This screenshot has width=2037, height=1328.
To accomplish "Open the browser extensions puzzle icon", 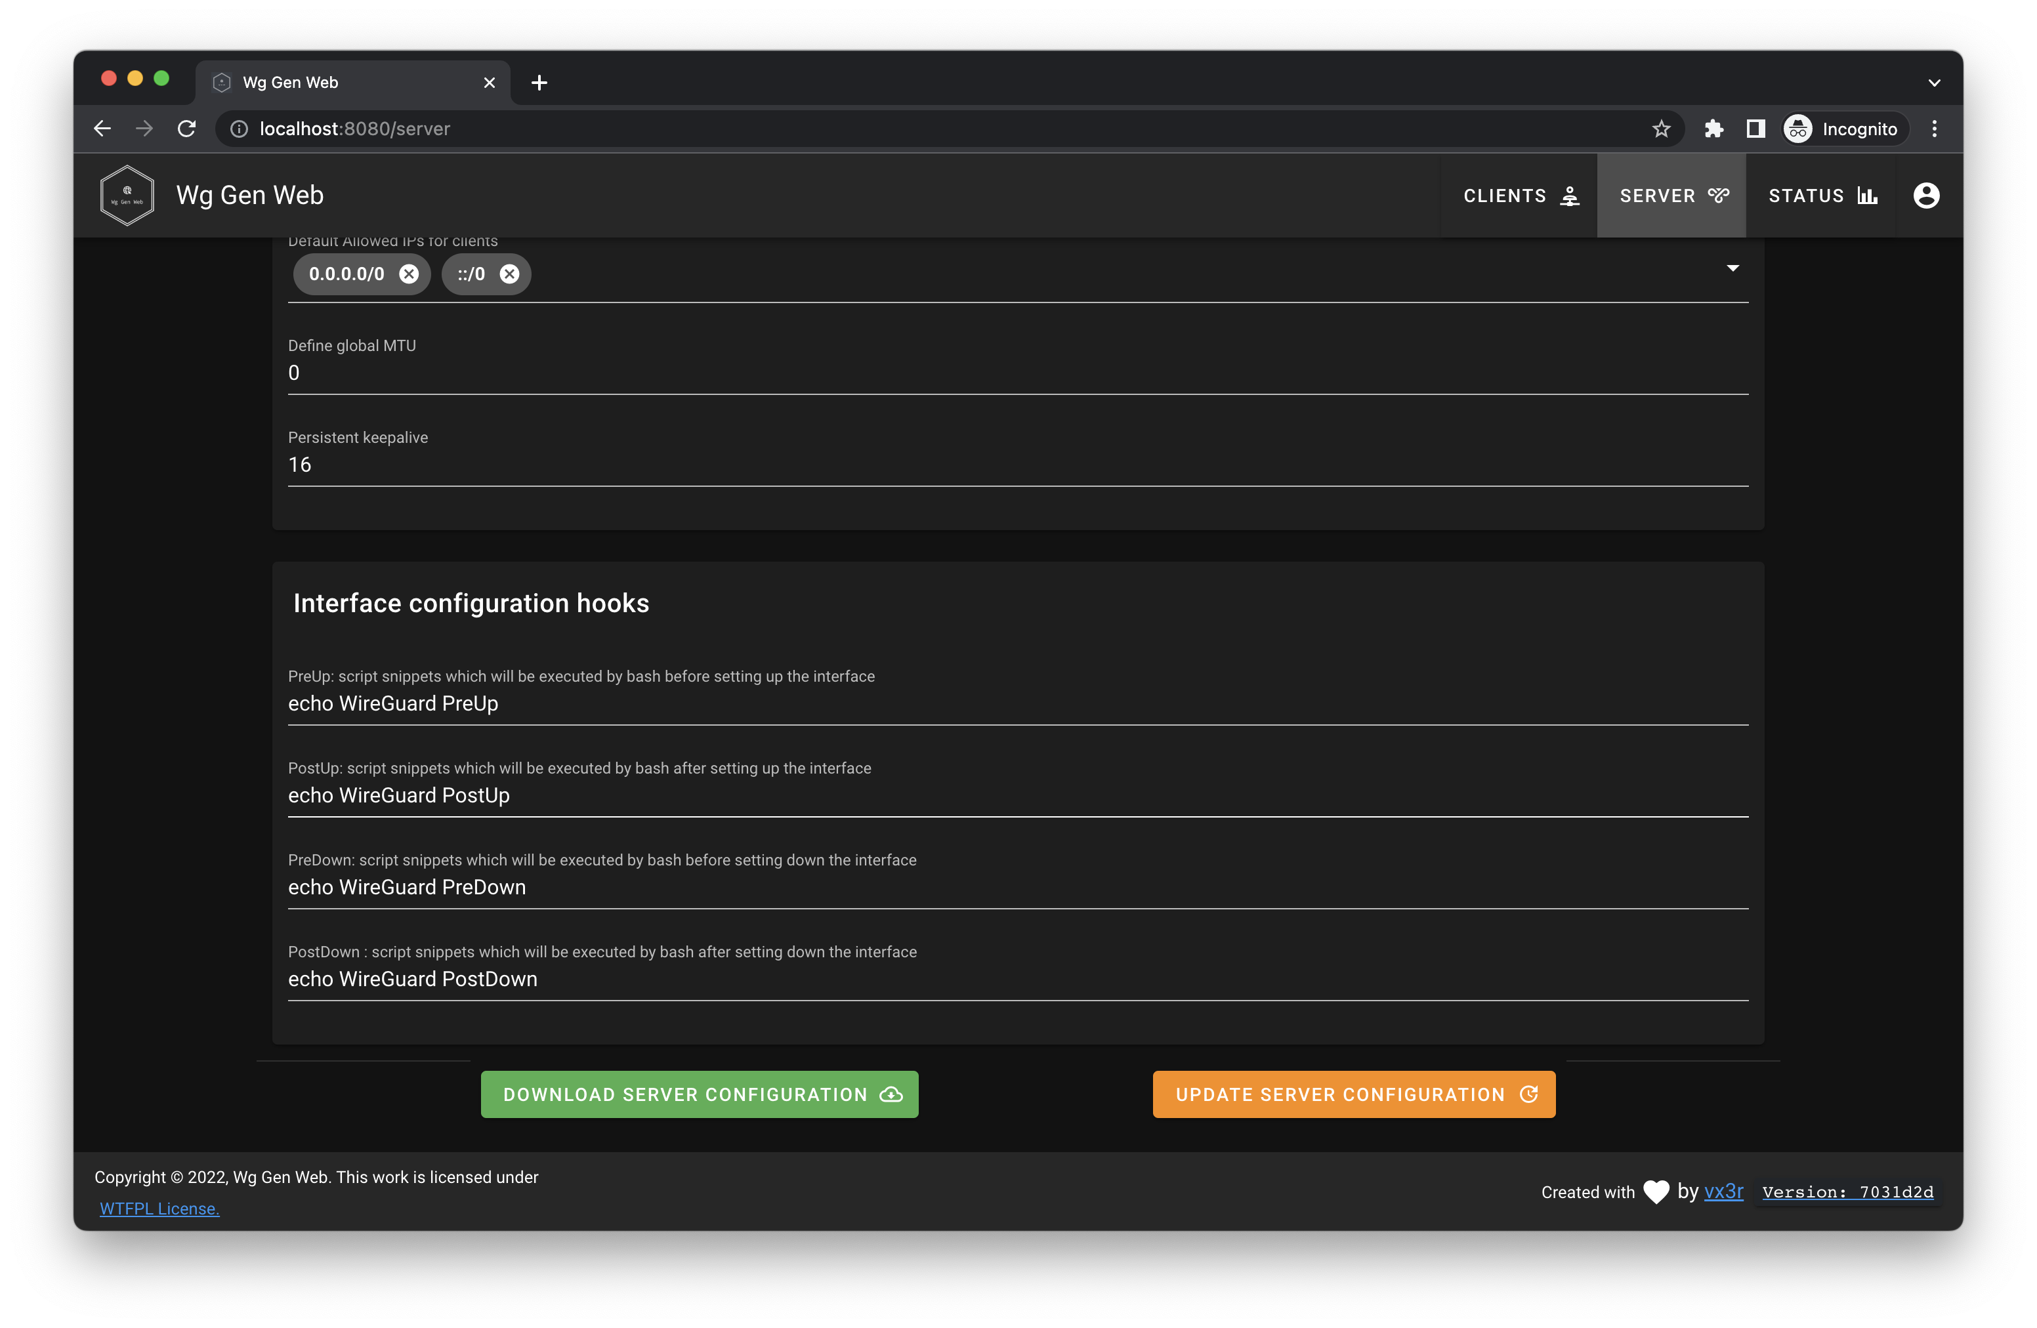I will pos(1713,129).
